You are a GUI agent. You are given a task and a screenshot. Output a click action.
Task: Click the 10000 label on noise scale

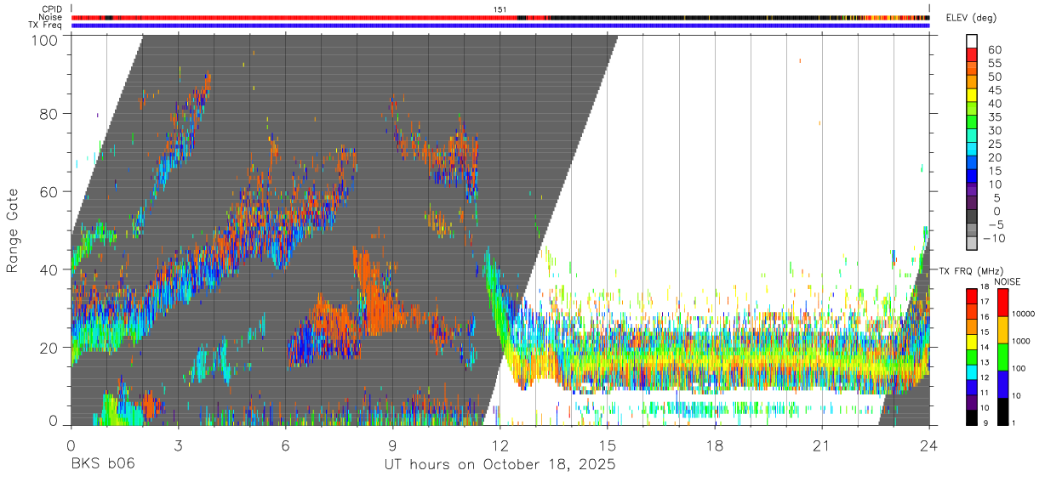click(1023, 315)
